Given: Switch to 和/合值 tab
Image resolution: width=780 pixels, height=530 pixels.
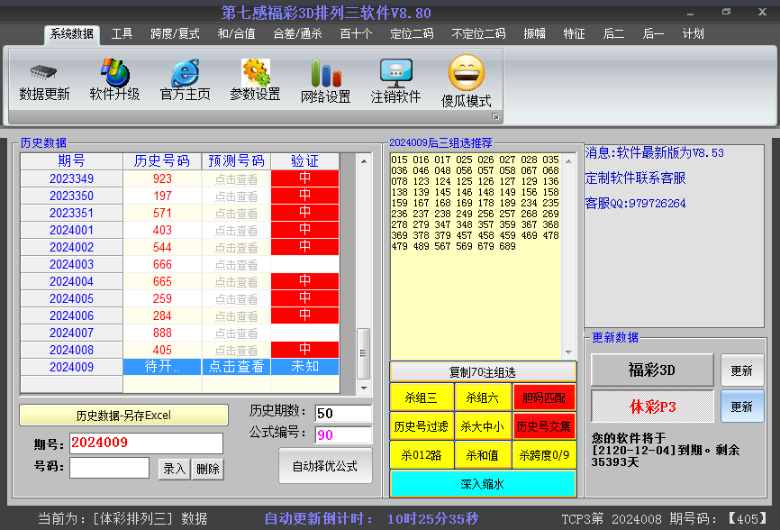Looking at the screenshot, I should coord(236,34).
